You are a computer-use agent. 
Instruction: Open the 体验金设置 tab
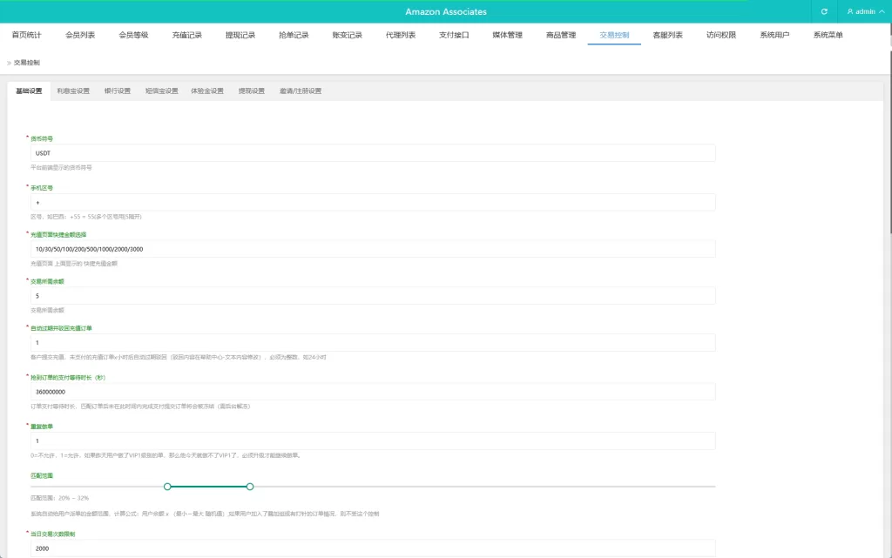(207, 91)
